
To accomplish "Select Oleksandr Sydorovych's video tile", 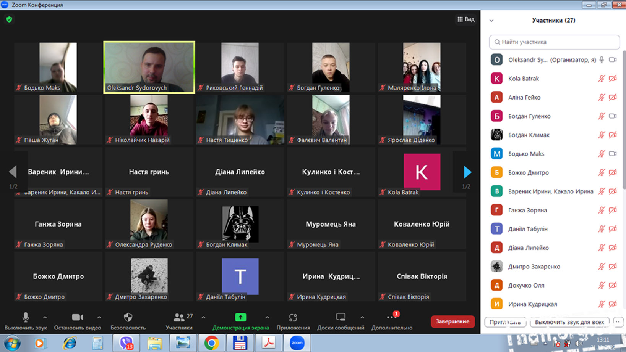I will (149, 67).
